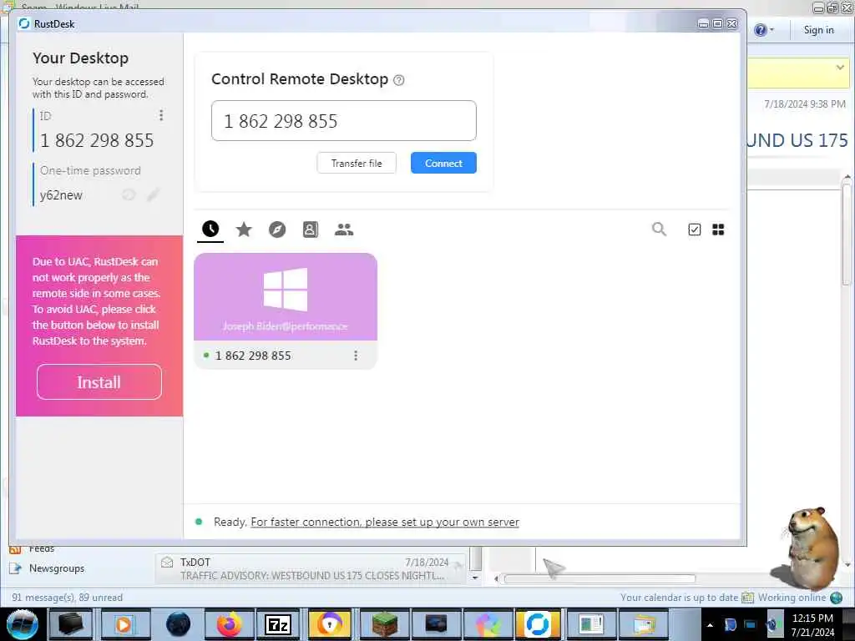Switch to the RustDesk taskbar icon
Viewport: 855px width, 641px height.
click(x=537, y=624)
